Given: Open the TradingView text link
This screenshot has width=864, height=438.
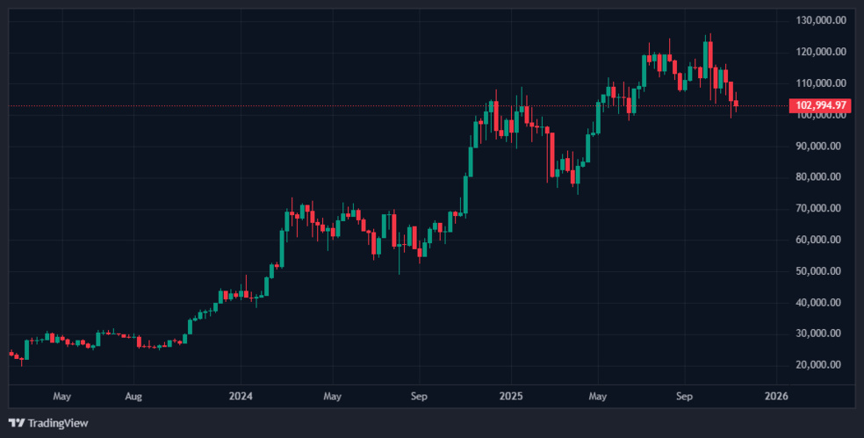Looking at the screenshot, I should coord(58,423).
